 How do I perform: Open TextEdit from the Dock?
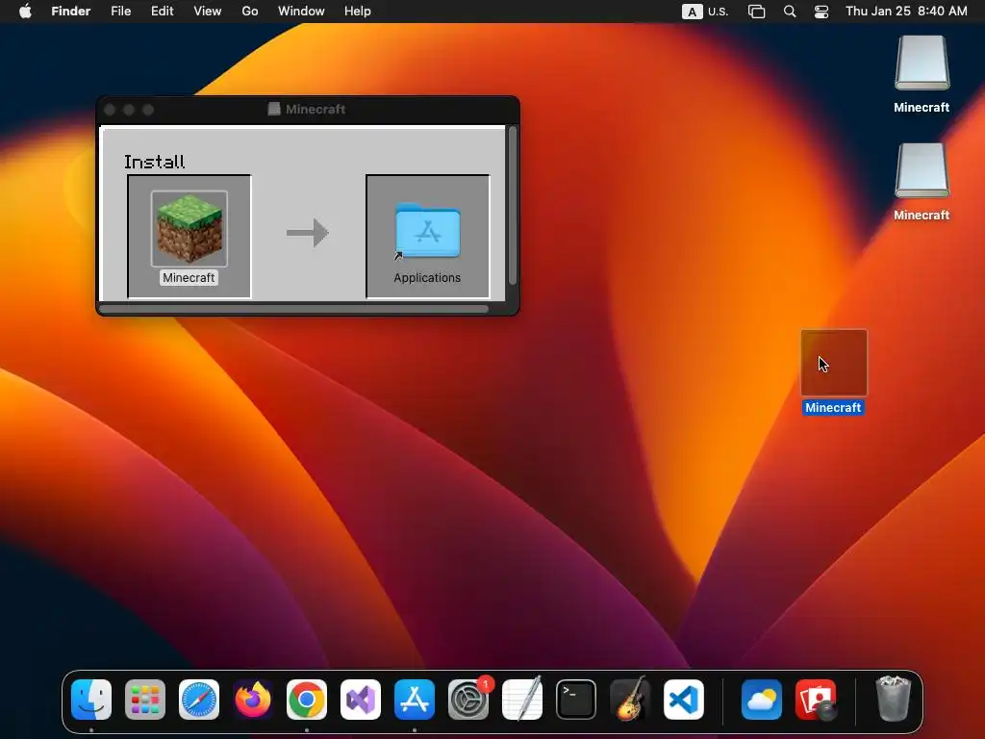coord(522,700)
